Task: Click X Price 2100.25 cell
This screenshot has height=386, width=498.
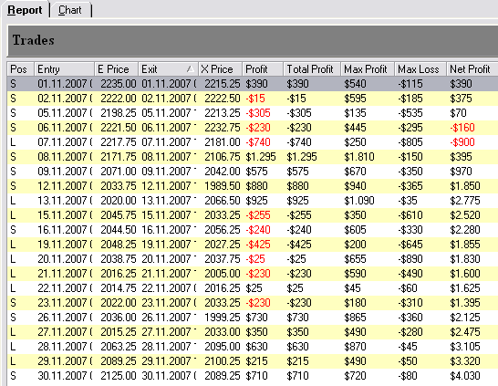Action: point(222,361)
